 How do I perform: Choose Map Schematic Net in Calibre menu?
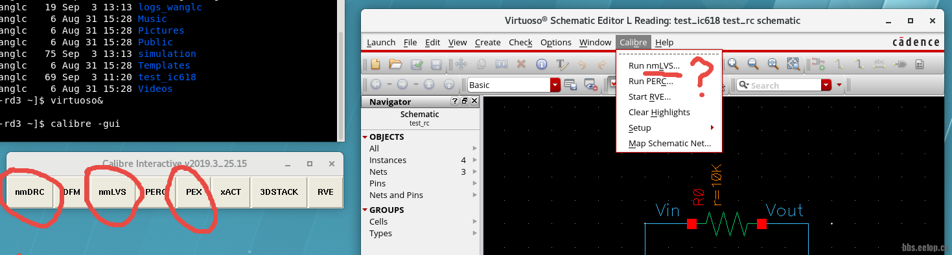click(x=668, y=143)
